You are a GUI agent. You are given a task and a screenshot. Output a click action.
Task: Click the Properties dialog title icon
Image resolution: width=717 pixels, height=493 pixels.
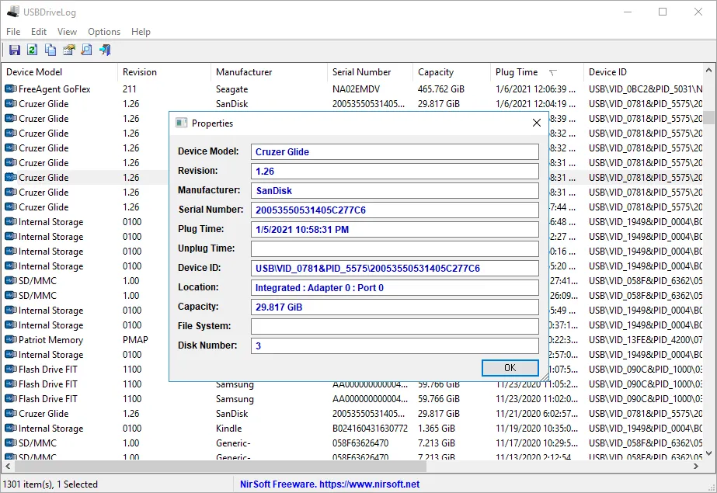click(x=182, y=123)
